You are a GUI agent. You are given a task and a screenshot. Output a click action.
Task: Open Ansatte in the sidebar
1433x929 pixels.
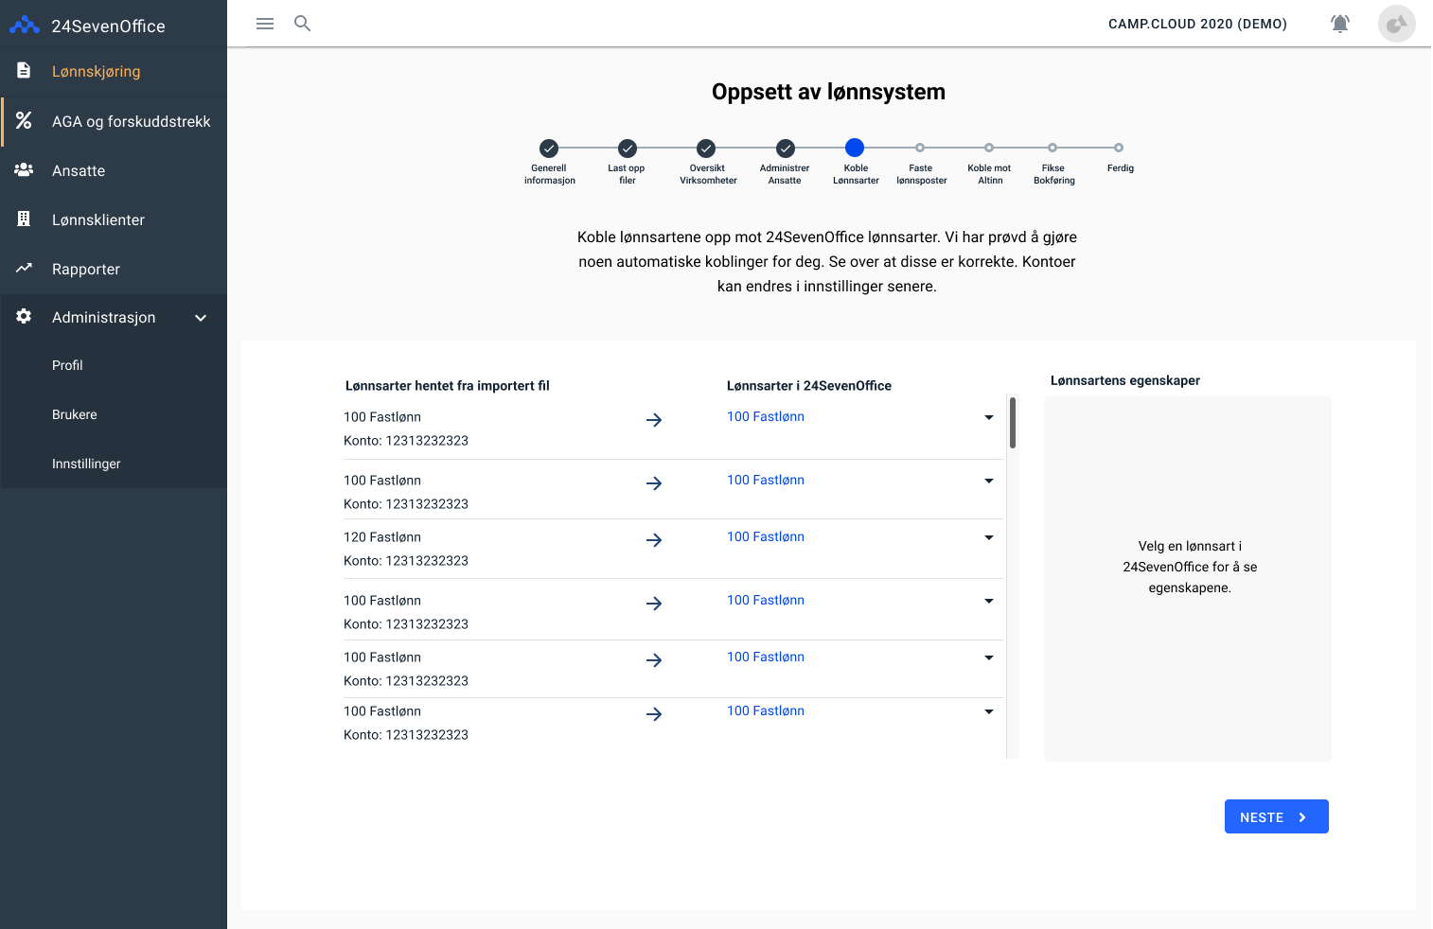(79, 171)
